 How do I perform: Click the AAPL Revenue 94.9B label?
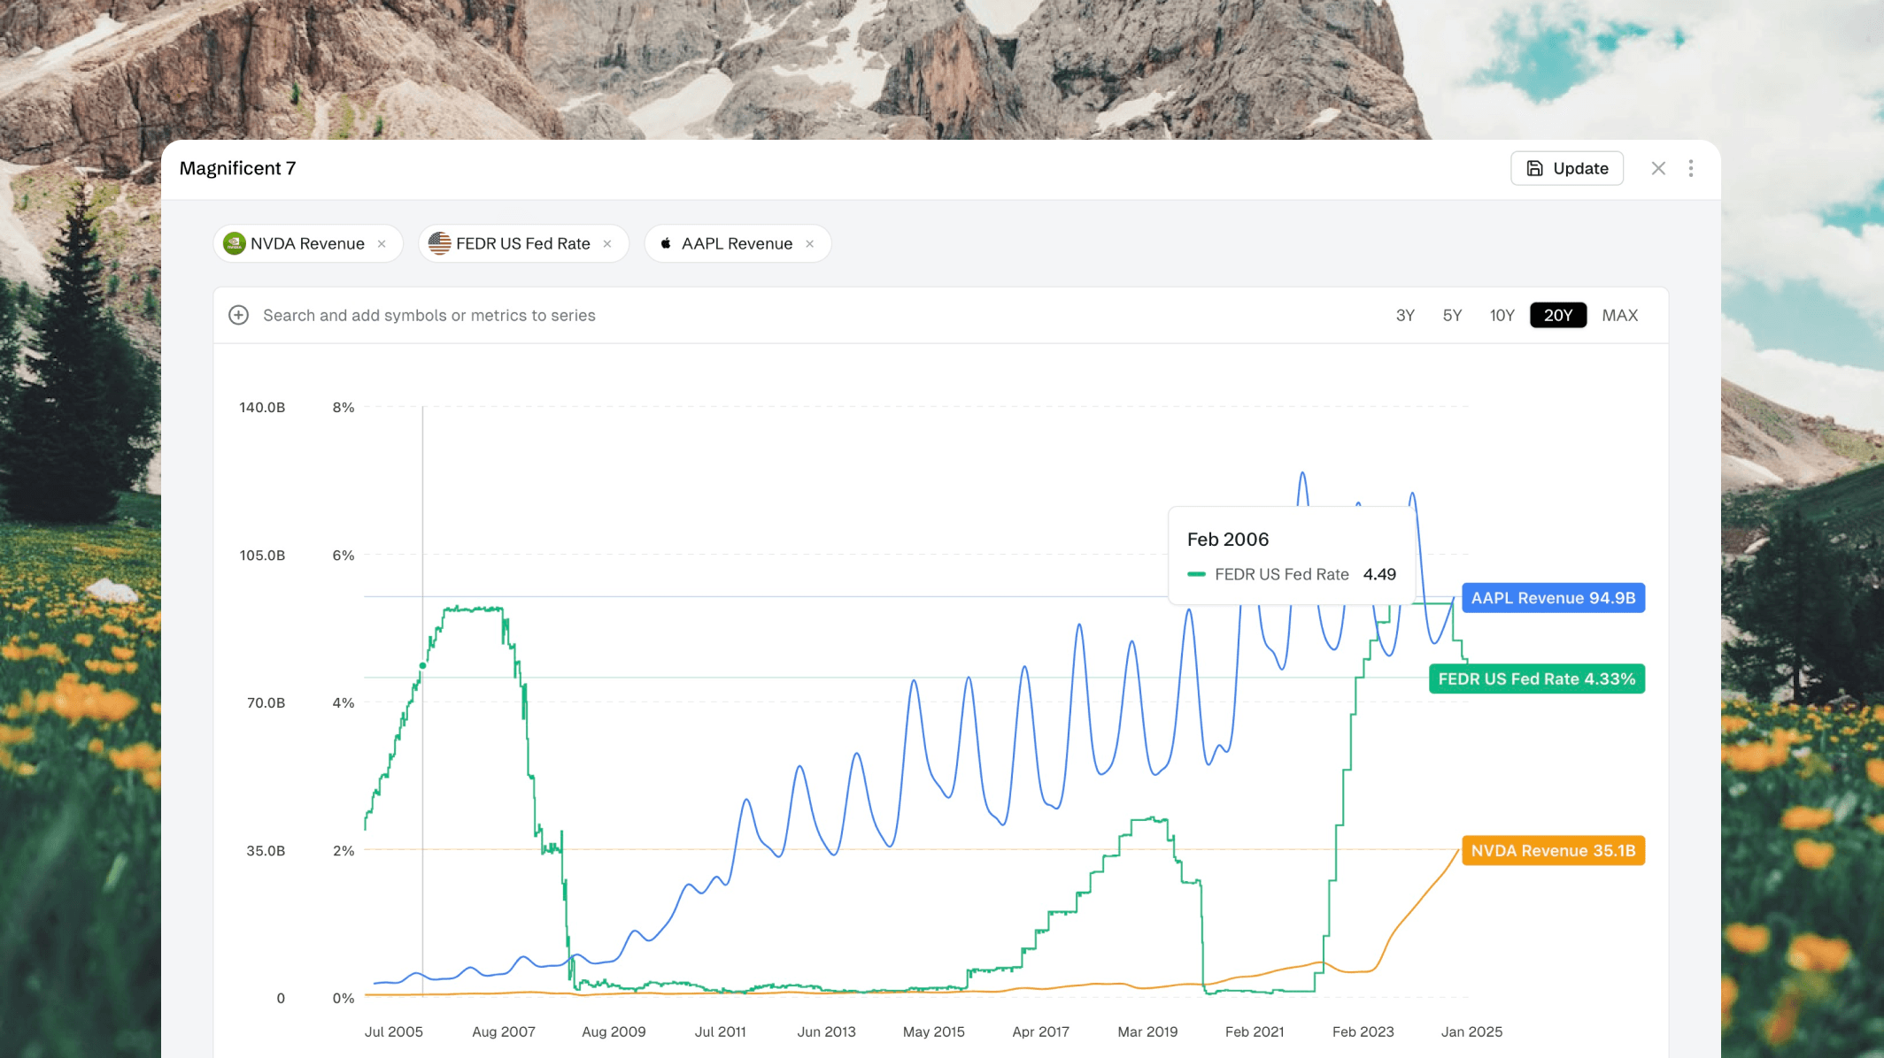1553,598
